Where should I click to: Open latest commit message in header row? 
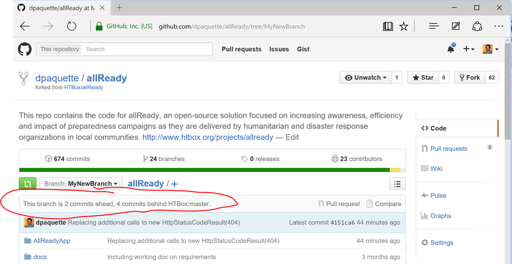coord(154,223)
